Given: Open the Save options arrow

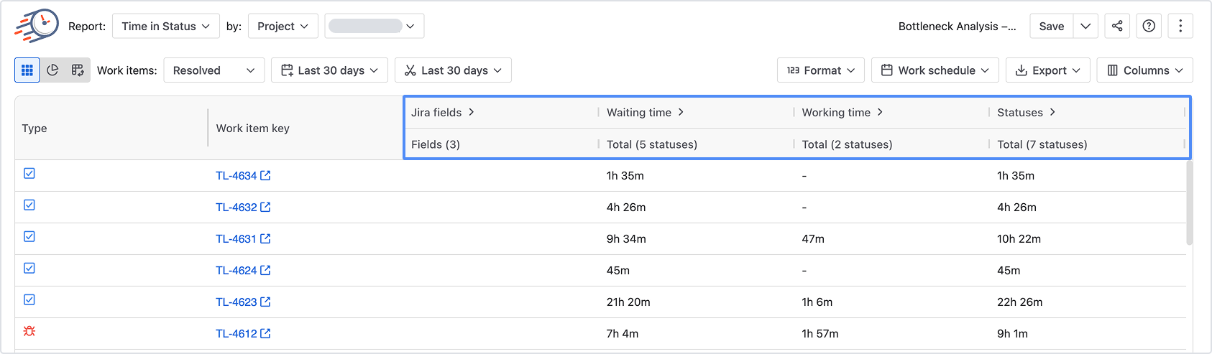Looking at the screenshot, I should (x=1085, y=26).
